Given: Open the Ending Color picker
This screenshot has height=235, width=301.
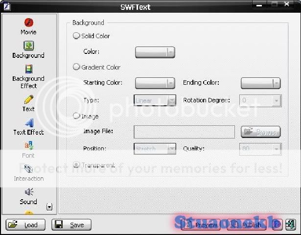Looking at the screenshot, I should tap(261, 83).
